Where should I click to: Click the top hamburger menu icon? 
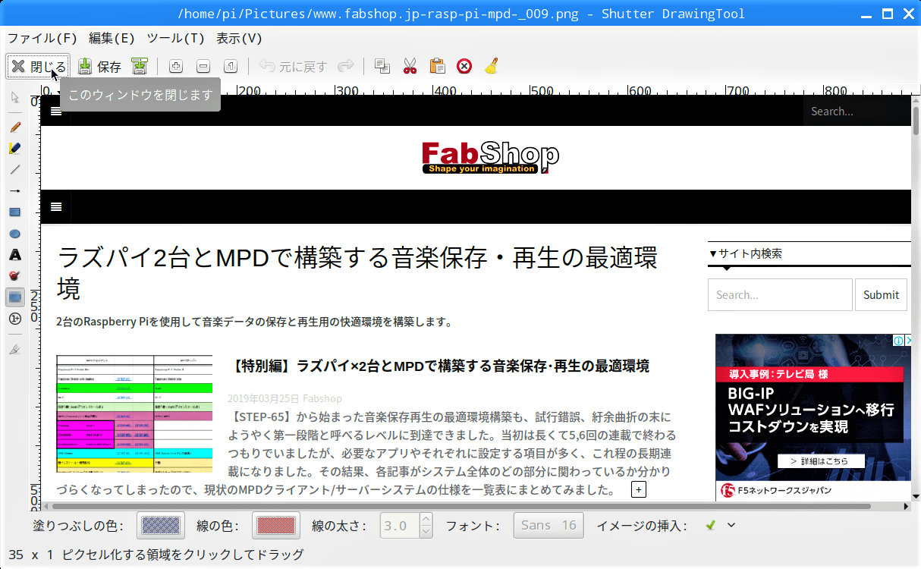56,112
